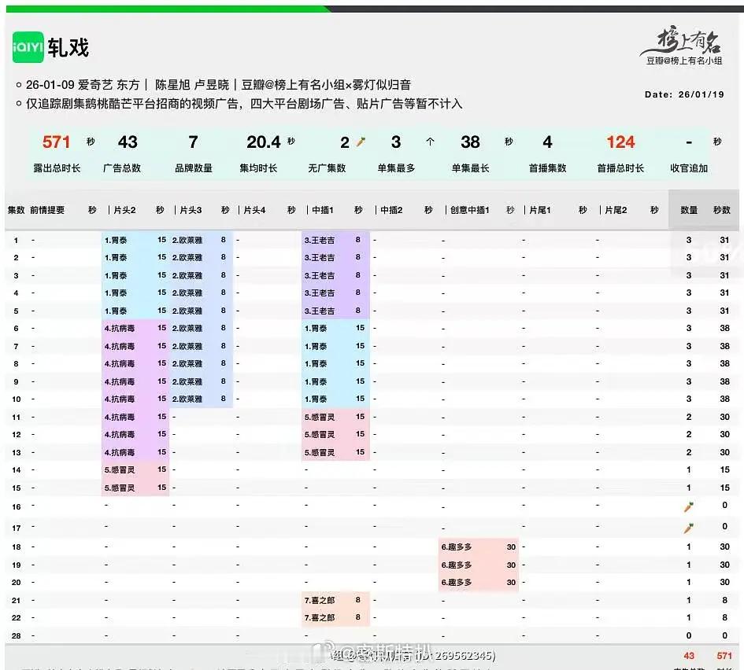Click the red 571 total at table bottom
This screenshot has width=744, height=670.
(724, 657)
